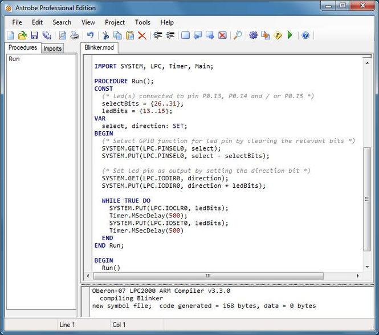
Task: Open the Search menu
Action: click(x=62, y=22)
